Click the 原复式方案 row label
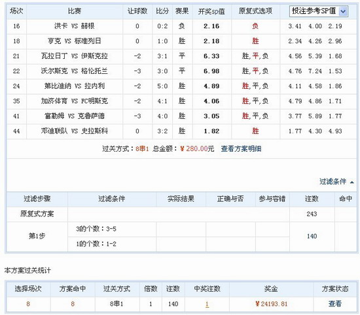 point(37,214)
